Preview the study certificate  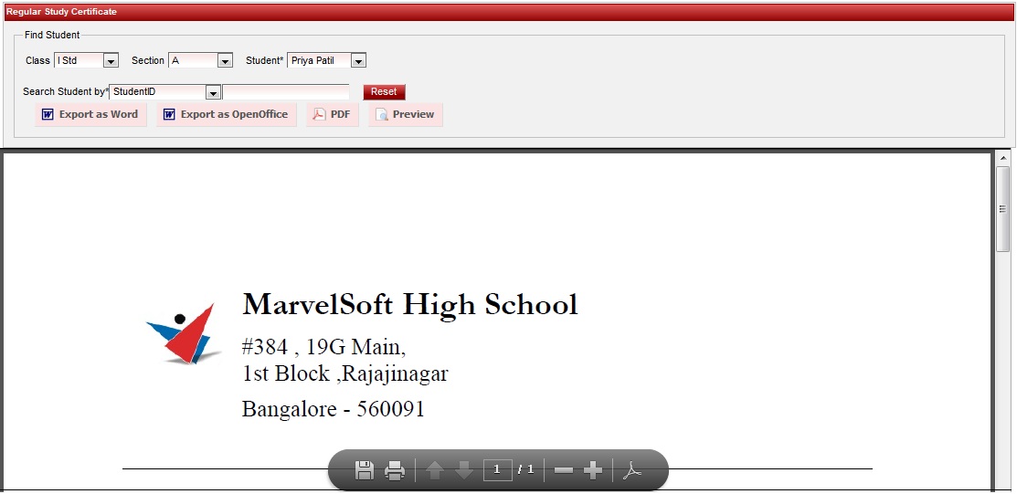coord(406,115)
